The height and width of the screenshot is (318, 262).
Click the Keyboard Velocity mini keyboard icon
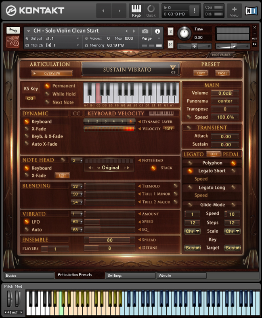click(161, 113)
